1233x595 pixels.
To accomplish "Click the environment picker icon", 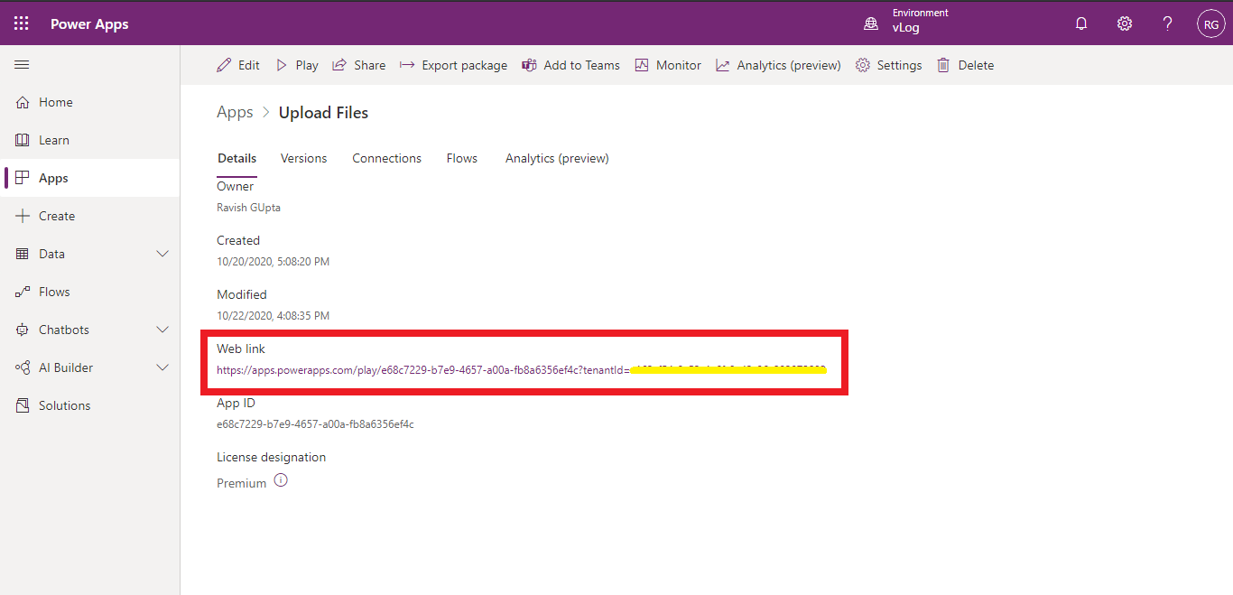I will coord(871,24).
